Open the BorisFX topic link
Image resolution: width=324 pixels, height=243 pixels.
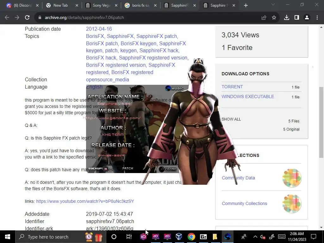tap(95, 36)
